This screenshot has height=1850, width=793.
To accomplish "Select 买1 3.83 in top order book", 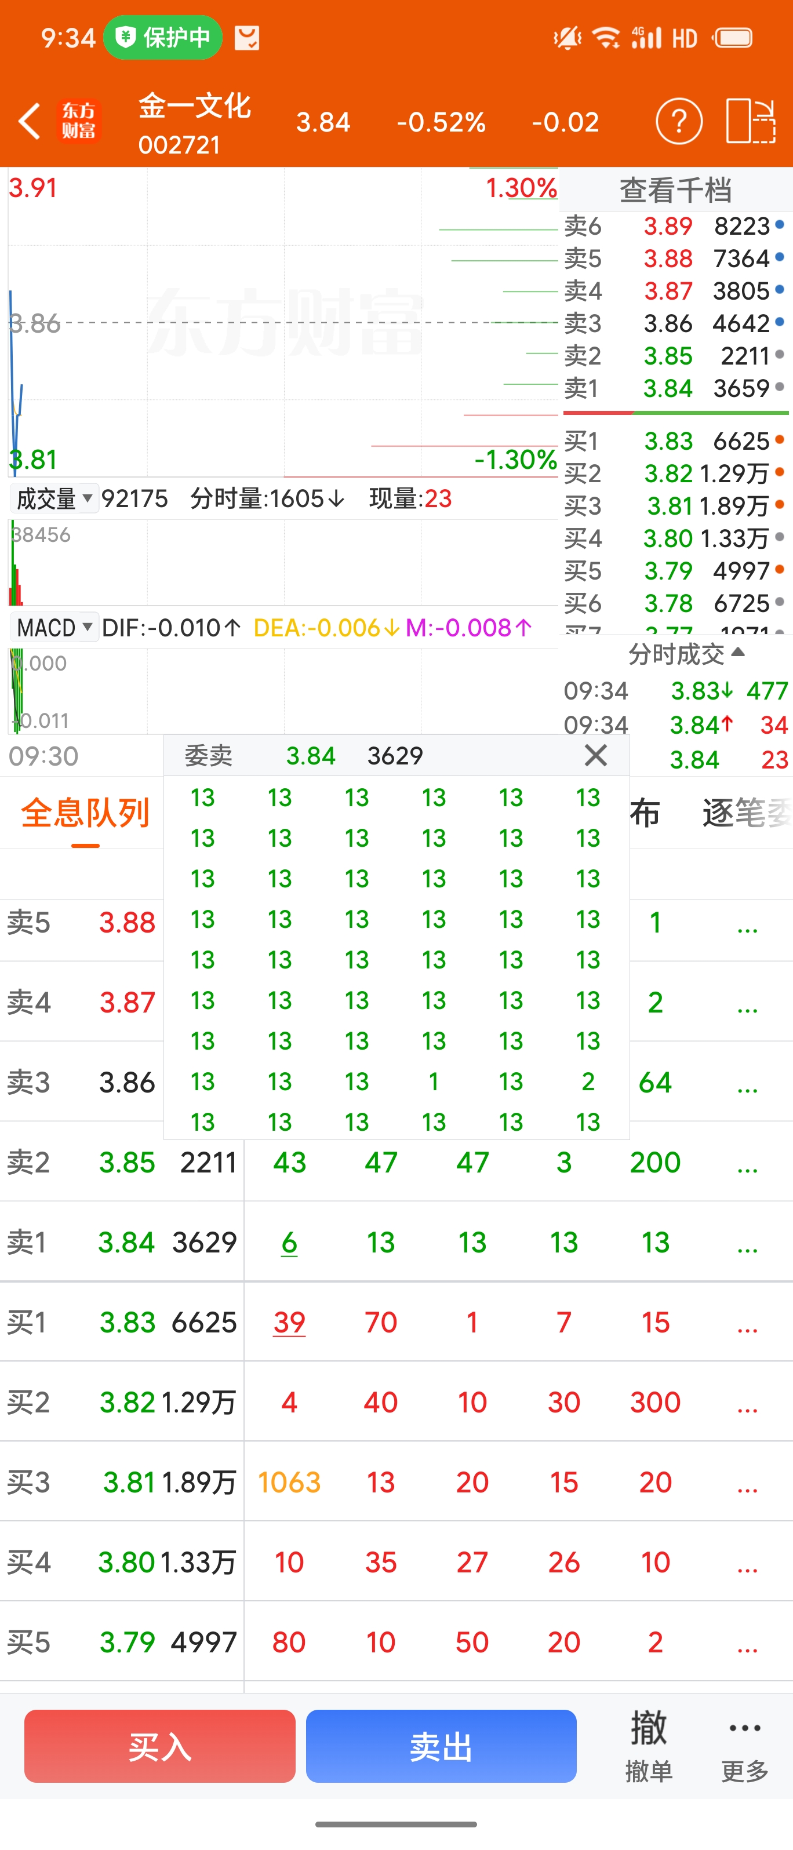I will pos(675,441).
